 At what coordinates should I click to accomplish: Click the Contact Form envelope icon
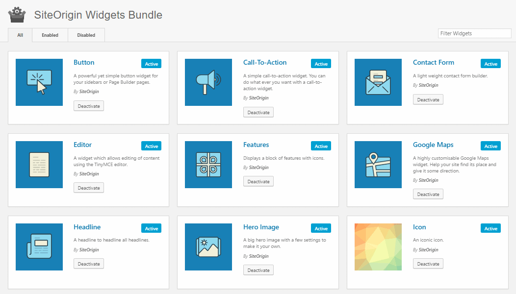tap(378, 82)
